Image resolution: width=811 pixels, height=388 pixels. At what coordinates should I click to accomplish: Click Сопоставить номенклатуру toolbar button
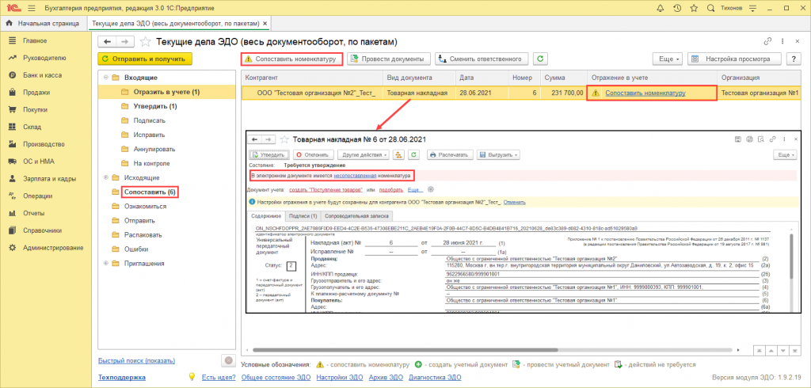pyautogui.click(x=291, y=59)
